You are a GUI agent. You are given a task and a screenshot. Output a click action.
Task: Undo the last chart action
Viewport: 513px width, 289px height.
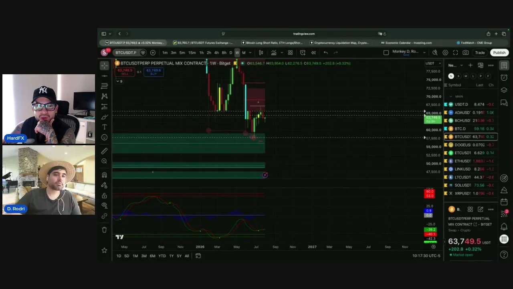click(x=325, y=53)
